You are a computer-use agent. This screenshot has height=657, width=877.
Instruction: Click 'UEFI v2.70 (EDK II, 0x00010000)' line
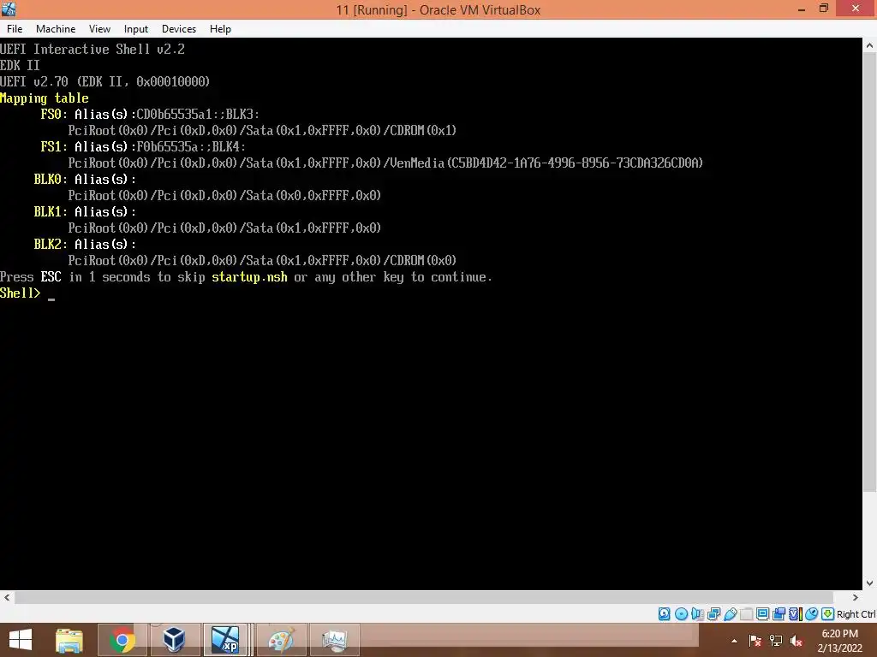[x=105, y=81]
